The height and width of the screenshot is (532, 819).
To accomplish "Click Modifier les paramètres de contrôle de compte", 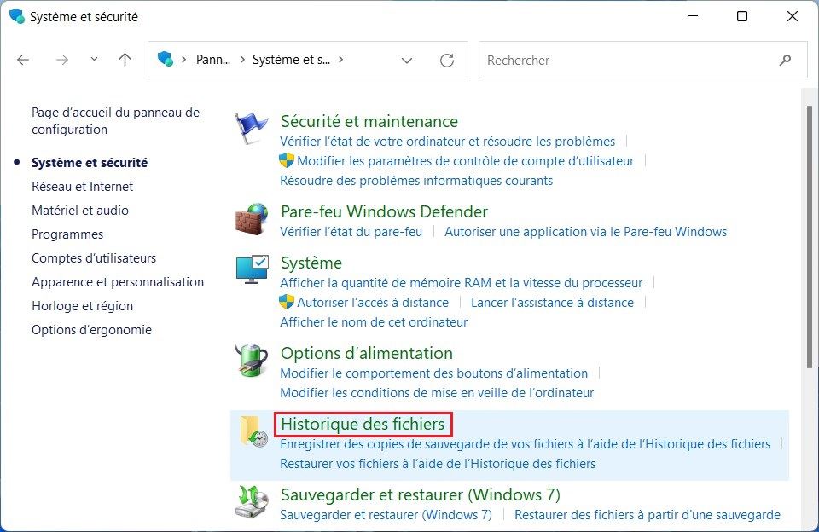I will (466, 161).
